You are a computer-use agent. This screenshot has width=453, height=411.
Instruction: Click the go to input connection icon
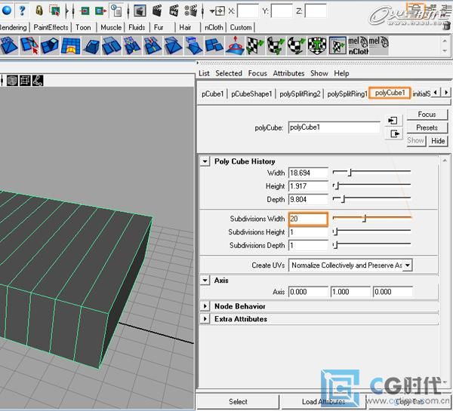[x=393, y=121]
